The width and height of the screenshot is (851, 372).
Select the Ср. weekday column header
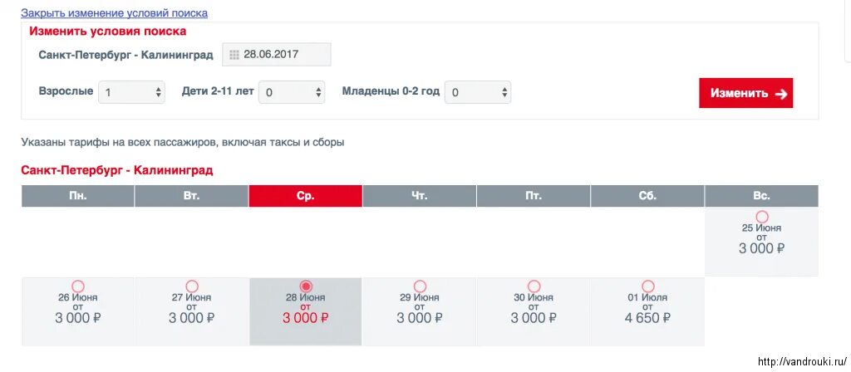tap(306, 196)
